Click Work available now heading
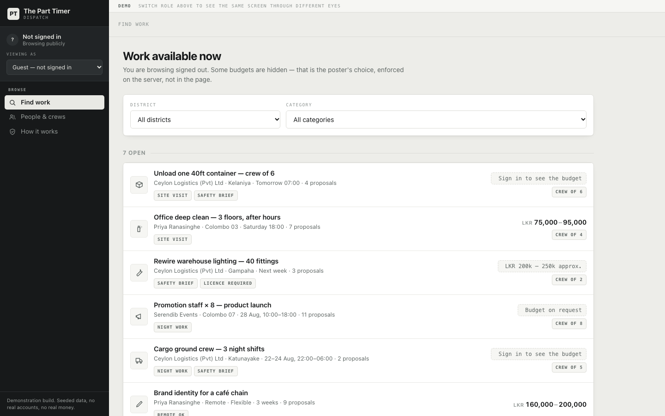The height and width of the screenshot is (416, 665). tap(172, 56)
